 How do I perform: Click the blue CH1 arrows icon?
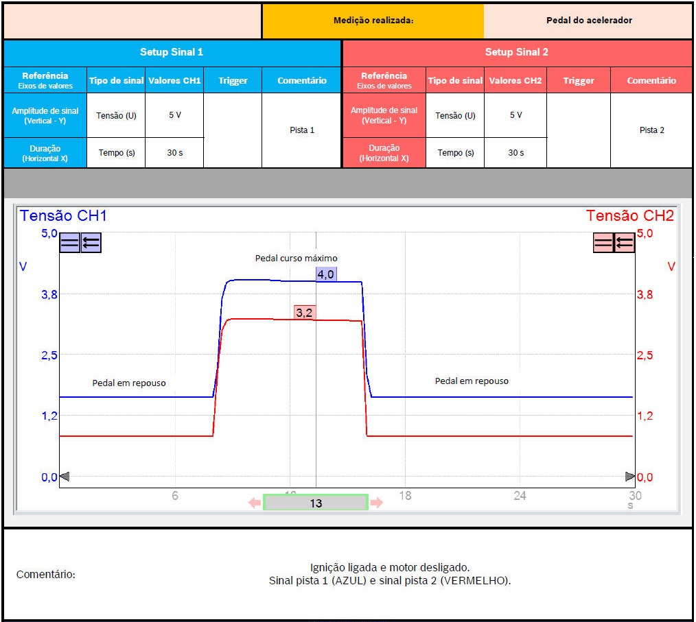click(91, 243)
